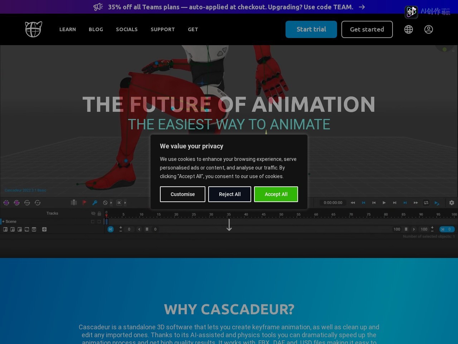Open the LEARN menu

pyautogui.click(x=68, y=29)
